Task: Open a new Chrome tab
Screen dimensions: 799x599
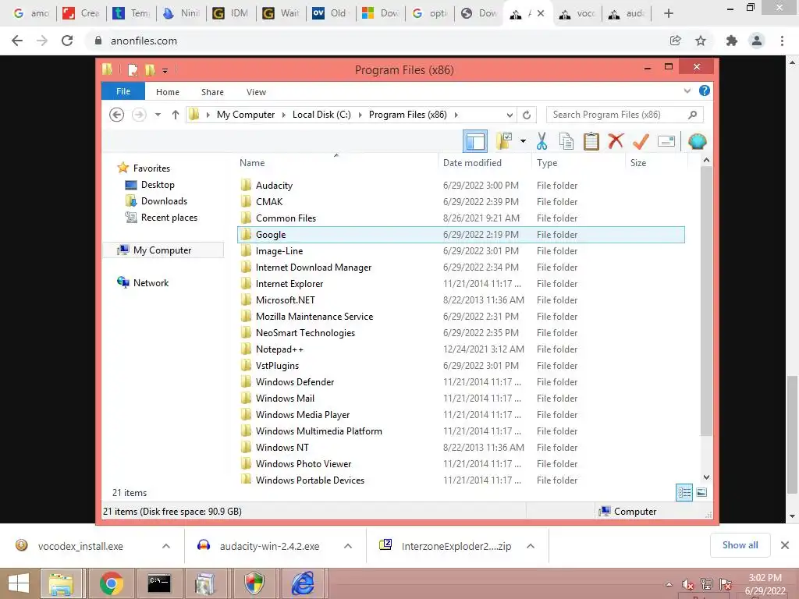Action: [x=669, y=13]
